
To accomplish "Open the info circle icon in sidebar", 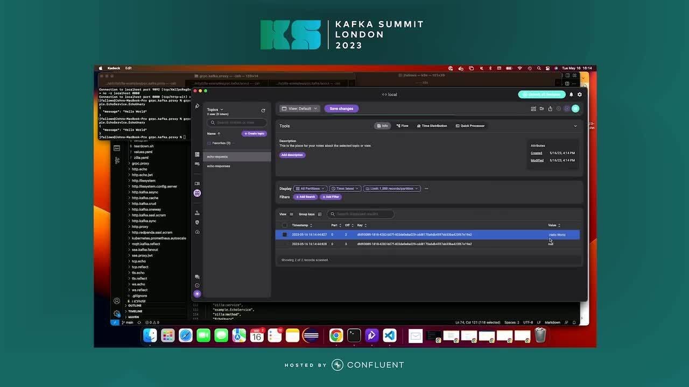I will coord(197,285).
